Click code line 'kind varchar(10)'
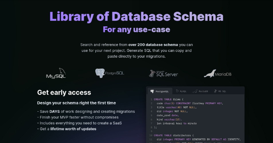Image resolution: width=273 pixels, height=143 pixels. (x=169, y=119)
